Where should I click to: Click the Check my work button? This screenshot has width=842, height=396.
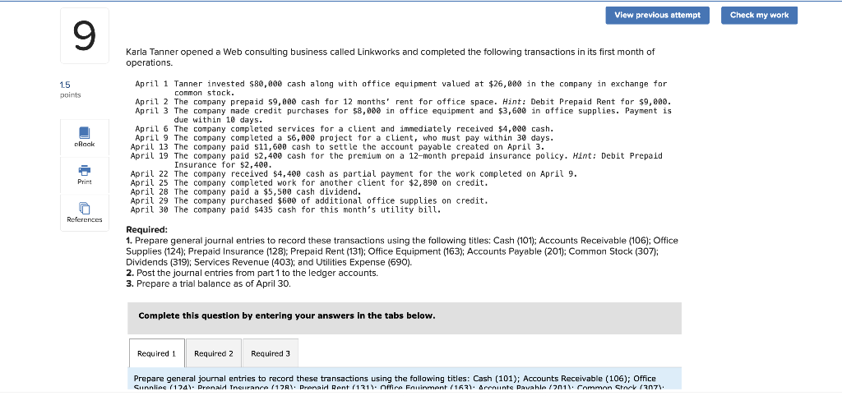click(x=759, y=15)
